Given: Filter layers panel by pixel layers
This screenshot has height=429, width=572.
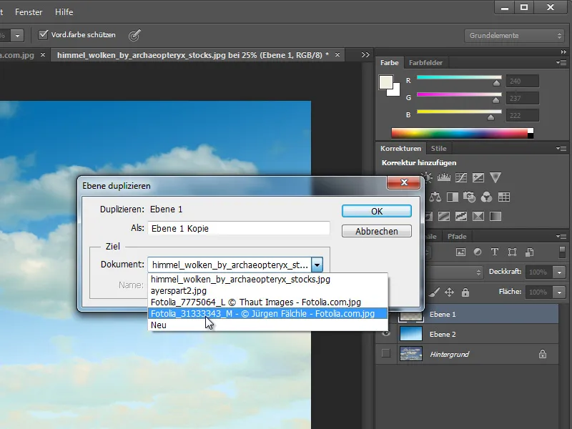Looking at the screenshot, I should pyautogui.click(x=460, y=252).
